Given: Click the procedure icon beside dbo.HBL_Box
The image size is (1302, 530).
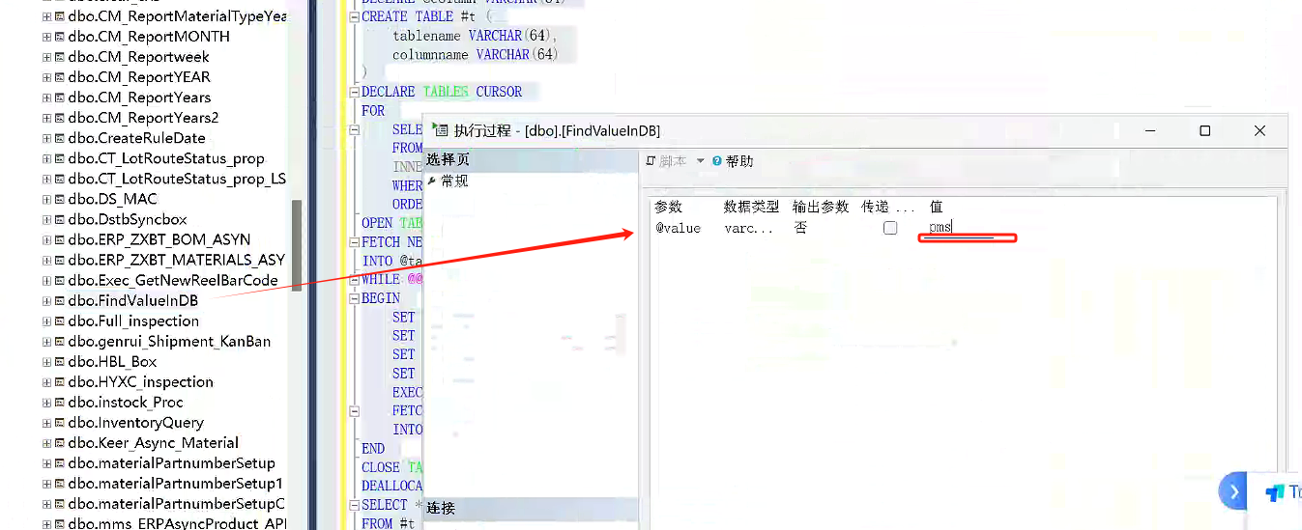Looking at the screenshot, I should click(60, 362).
